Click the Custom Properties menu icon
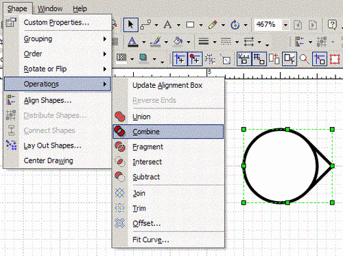 (x=10, y=23)
